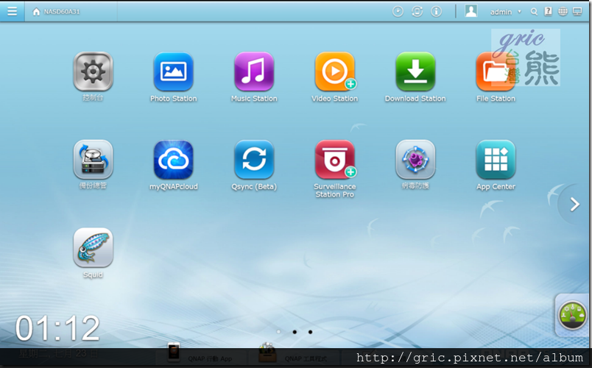
Task: Open the Antivirus protection app
Action: [x=415, y=159]
